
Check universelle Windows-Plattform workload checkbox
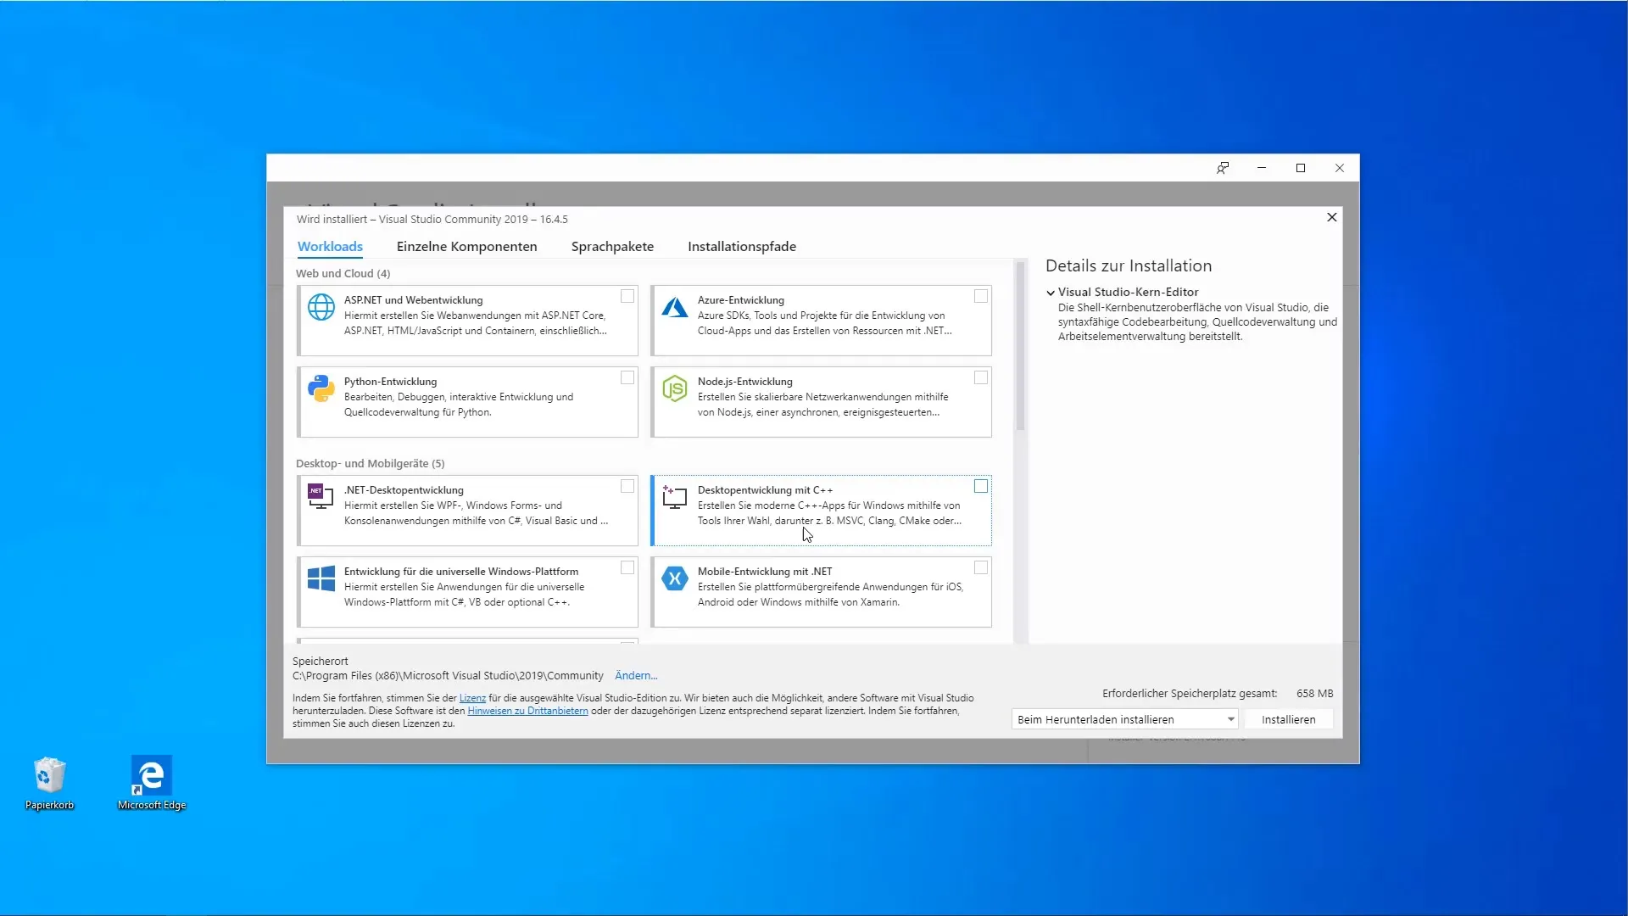click(627, 567)
